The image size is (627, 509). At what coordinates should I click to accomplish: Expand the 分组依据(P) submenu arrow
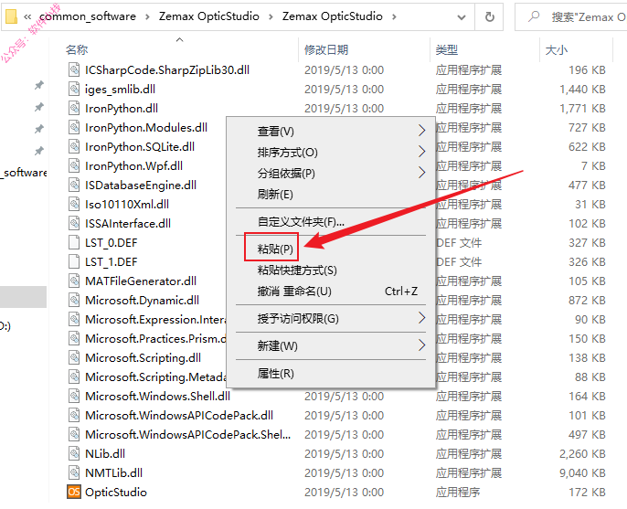[x=421, y=173]
